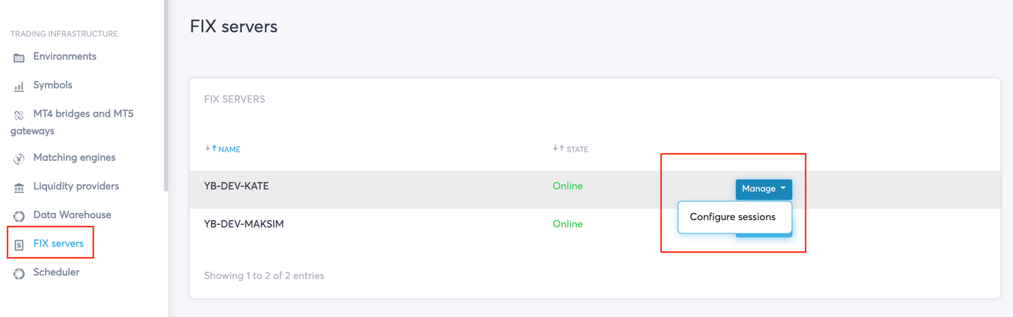Click the MT4 bridges link icon
Image resolution: width=1013 pixels, height=317 pixels.
click(19, 115)
